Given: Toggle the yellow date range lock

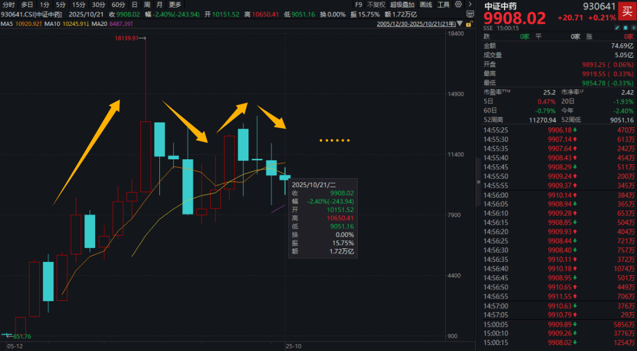Looking at the screenshot, I should pos(469,24).
